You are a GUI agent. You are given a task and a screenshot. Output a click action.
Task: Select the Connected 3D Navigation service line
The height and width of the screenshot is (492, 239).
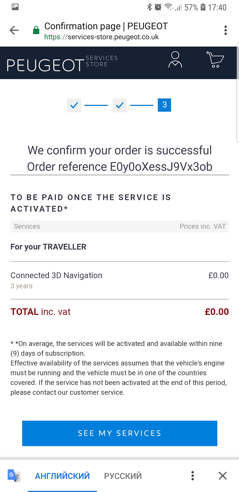point(56,275)
